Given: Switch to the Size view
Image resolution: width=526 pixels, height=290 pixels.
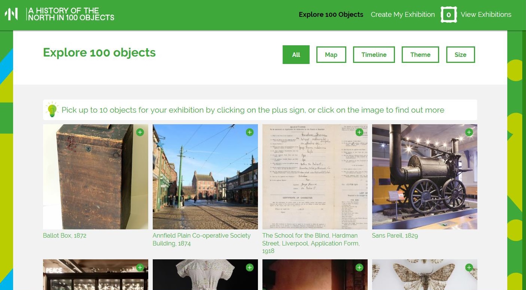Looking at the screenshot, I should [x=460, y=55].
